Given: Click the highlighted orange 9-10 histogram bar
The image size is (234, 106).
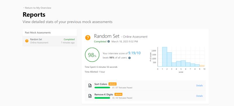Looking at the screenshot, I should 202,66.
